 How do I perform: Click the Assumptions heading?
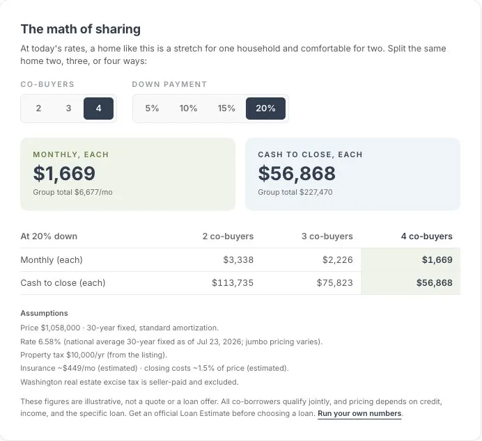click(x=44, y=313)
